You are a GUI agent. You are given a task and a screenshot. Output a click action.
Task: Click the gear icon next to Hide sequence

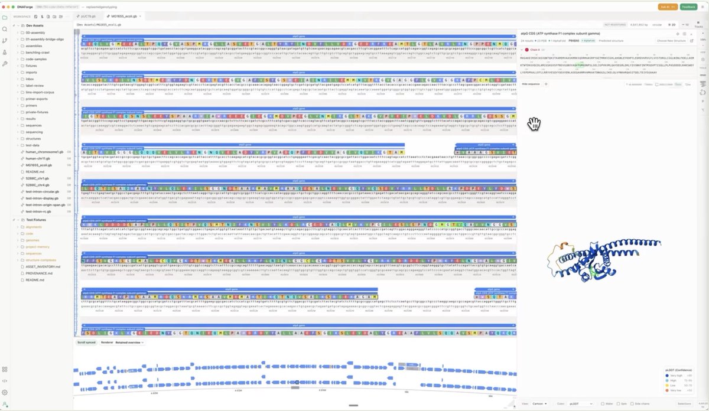(x=546, y=84)
